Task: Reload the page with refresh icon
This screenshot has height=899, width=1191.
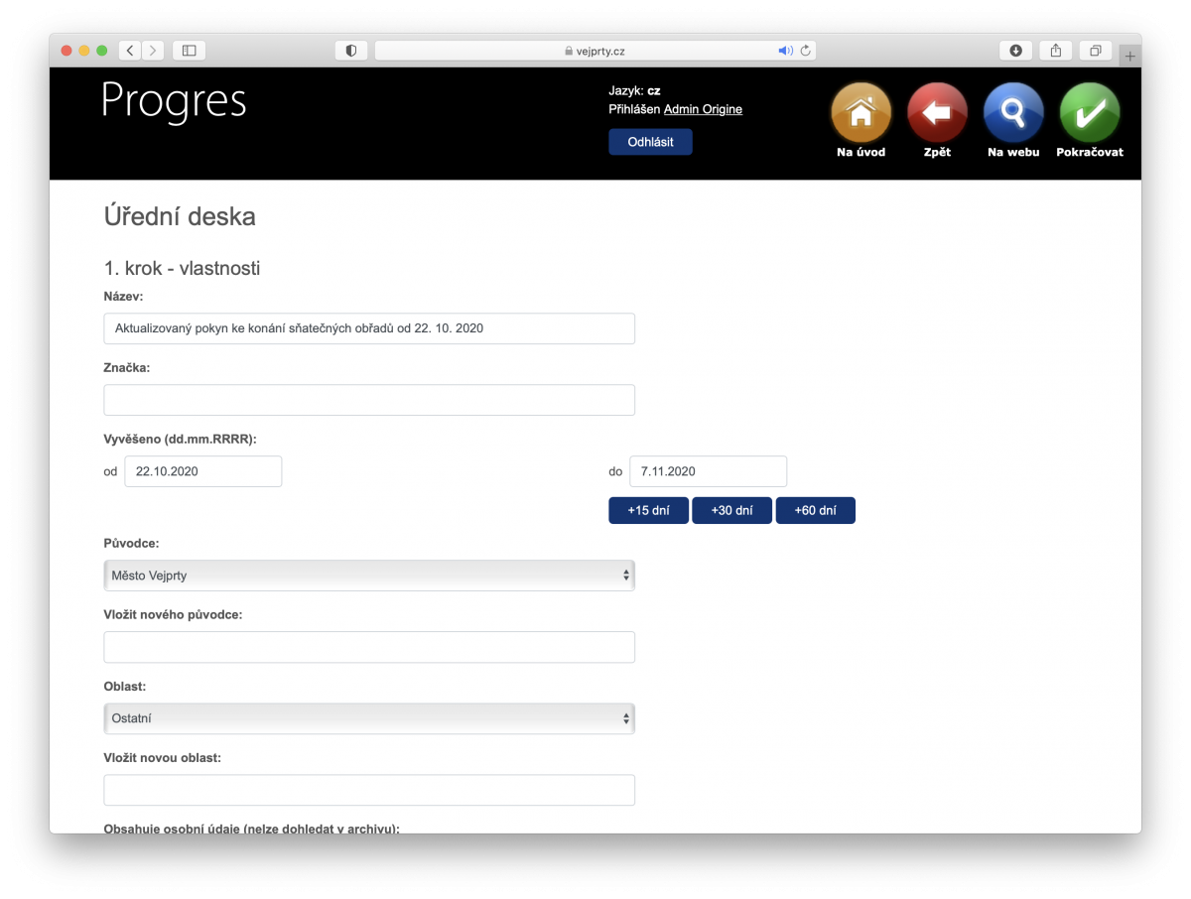Action: click(806, 51)
